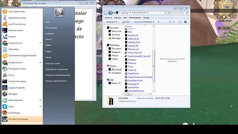Open Herramientas menu in Explorer
238x134 pixels.
[135, 18]
